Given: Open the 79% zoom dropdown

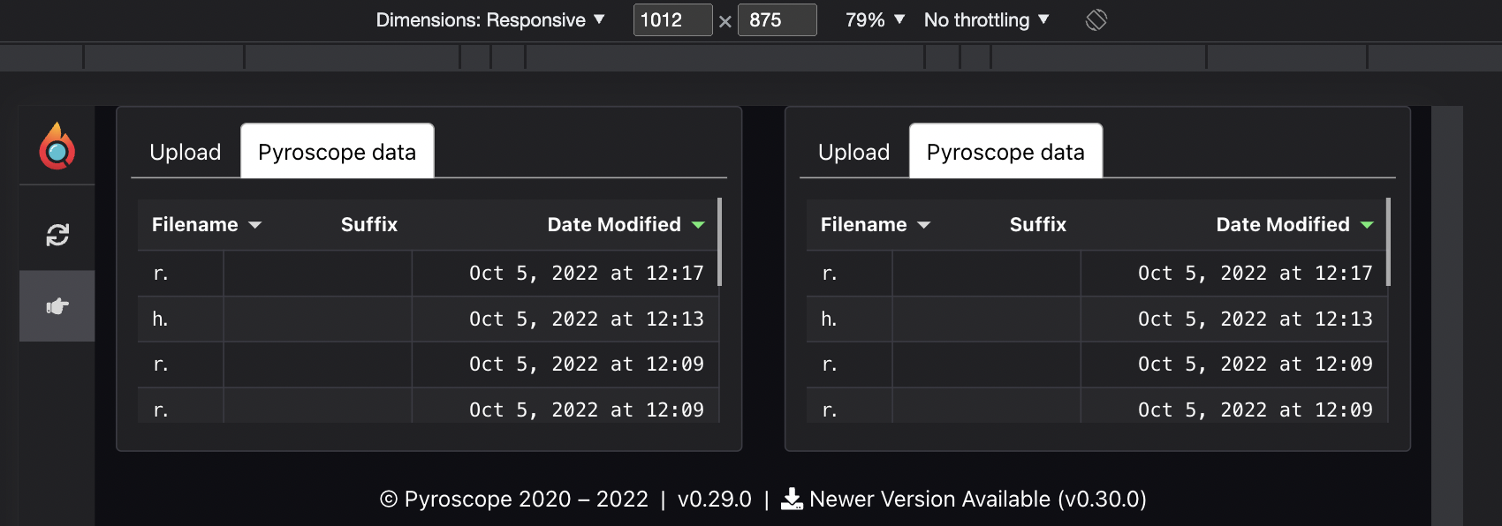Looking at the screenshot, I should tap(875, 19).
